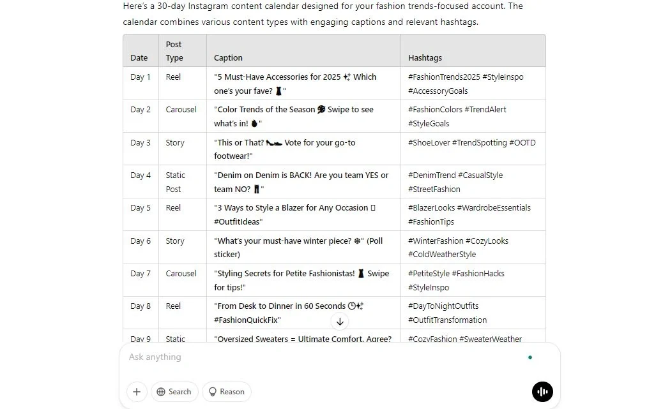Enable Reason mode
663x409 pixels.
click(x=227, y=392)
